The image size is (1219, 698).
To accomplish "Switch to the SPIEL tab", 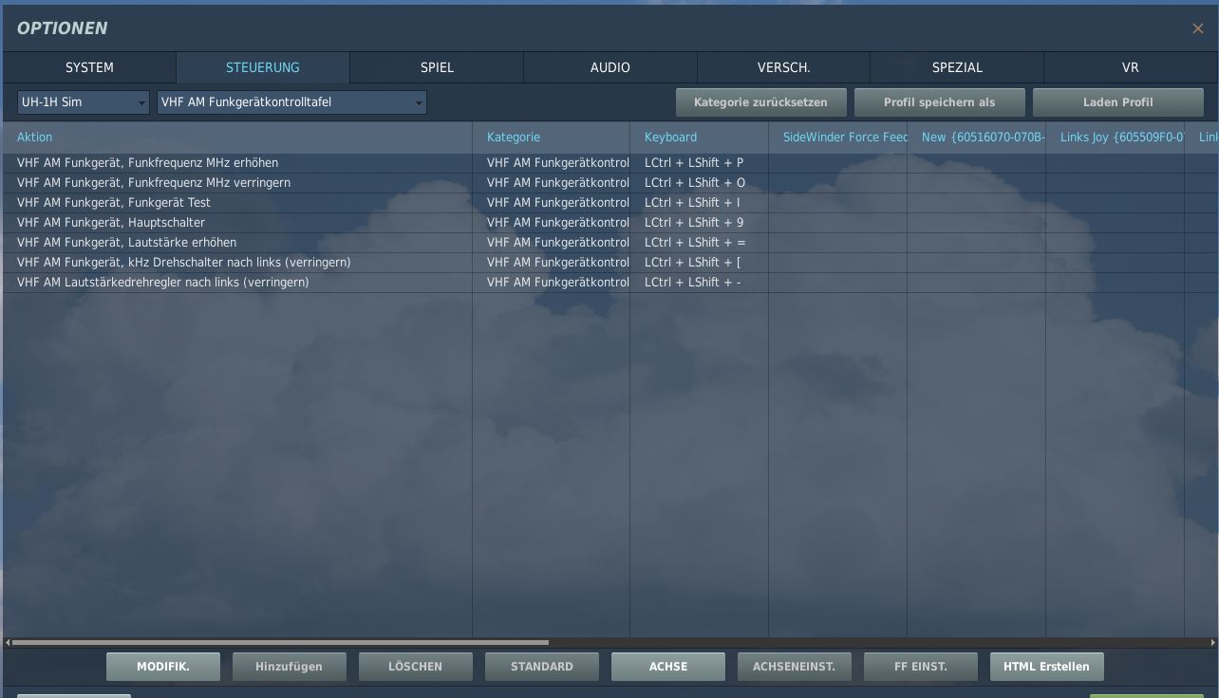I will pyautogui.click(x=437, y=67).
